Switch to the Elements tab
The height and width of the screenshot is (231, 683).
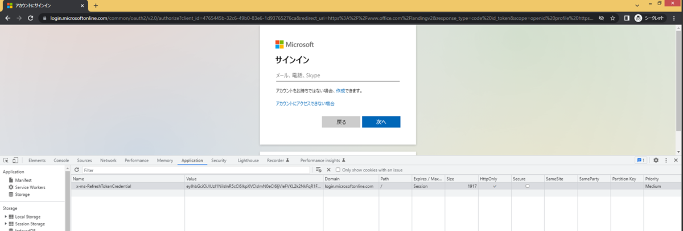click(x=37, y=161)
